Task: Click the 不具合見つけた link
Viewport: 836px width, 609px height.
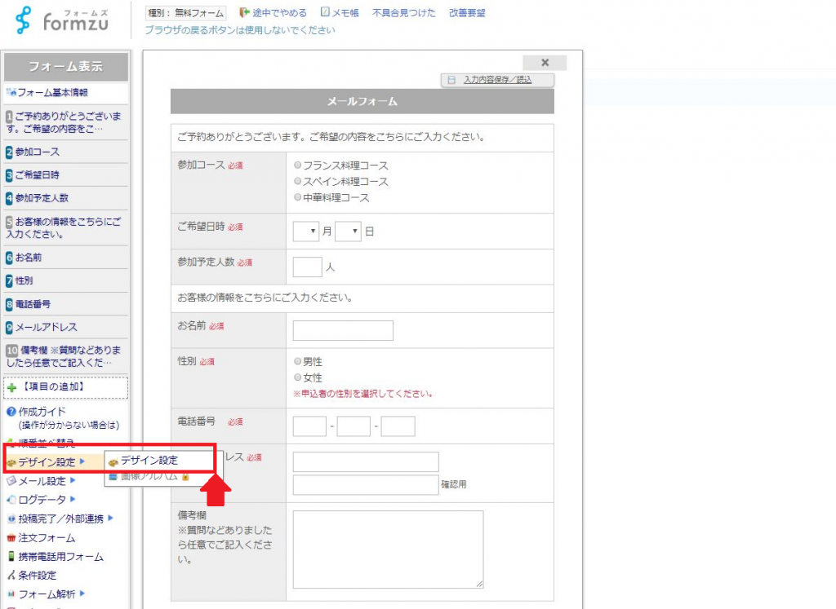Action: [404, 13]
